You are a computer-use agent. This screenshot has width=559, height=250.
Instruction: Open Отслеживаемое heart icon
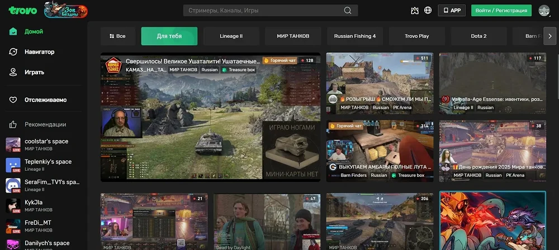[13, 100]
